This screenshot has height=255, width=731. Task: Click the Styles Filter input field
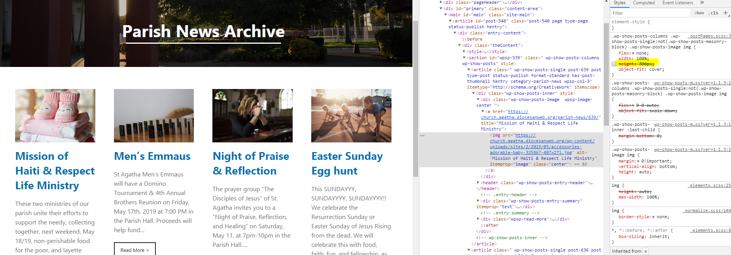pyautogui.click(x=650, y=13)
